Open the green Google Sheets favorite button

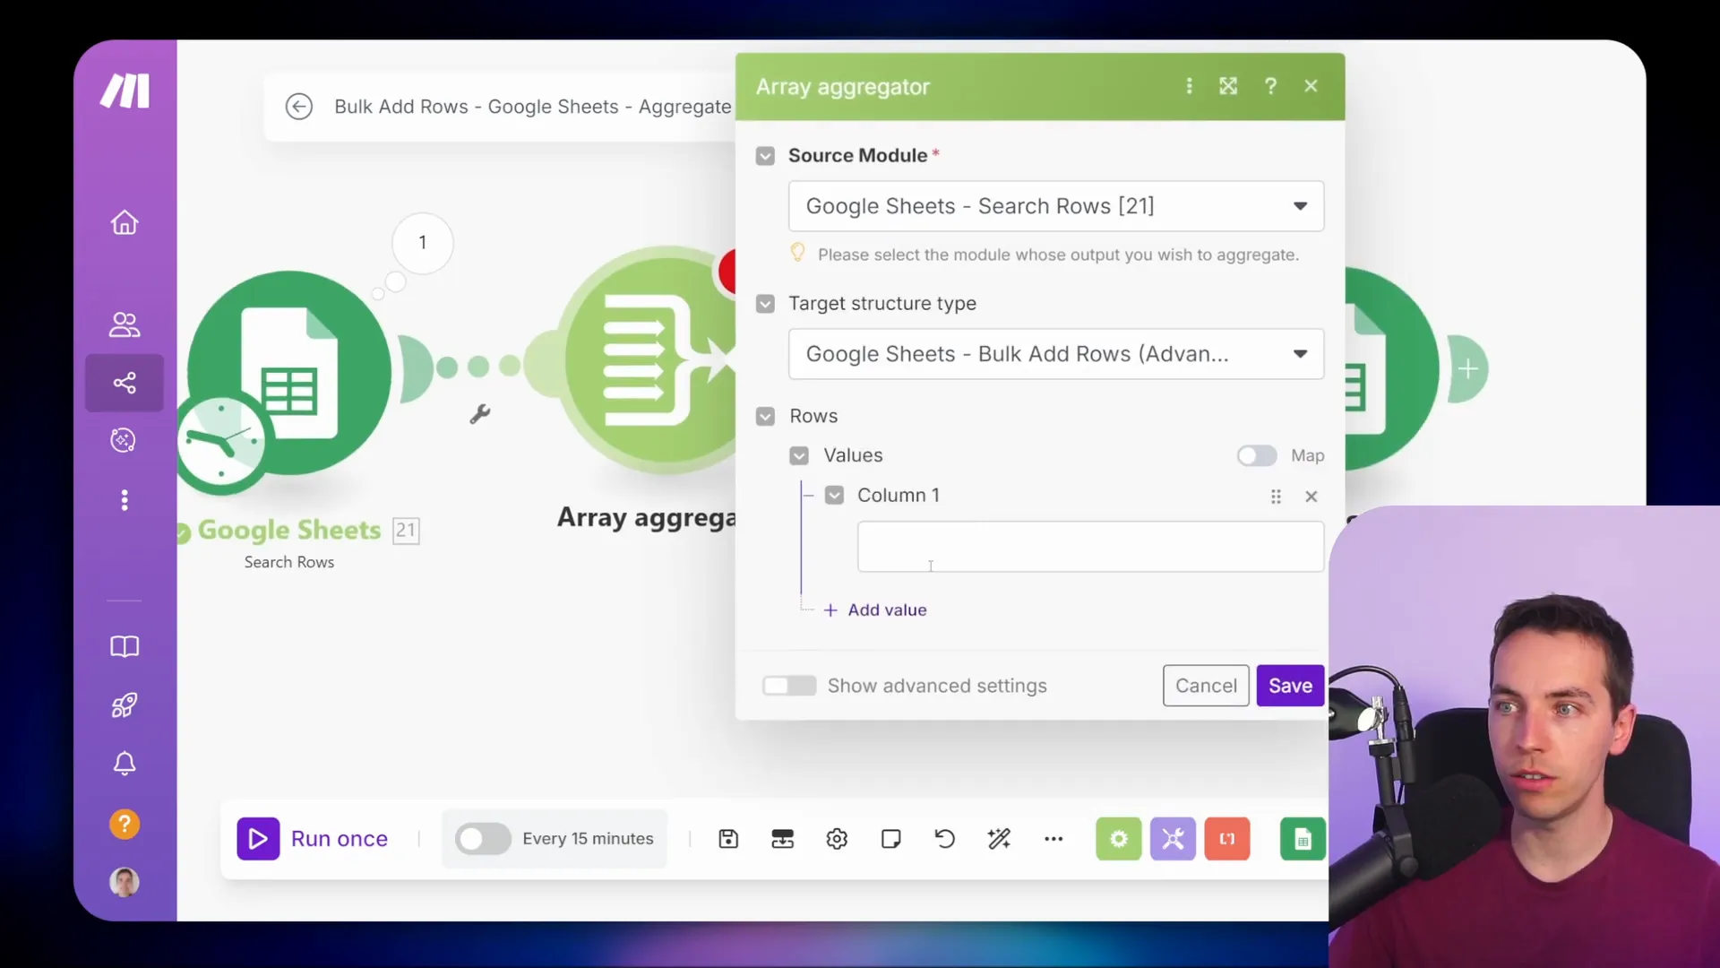point(1303,839)
